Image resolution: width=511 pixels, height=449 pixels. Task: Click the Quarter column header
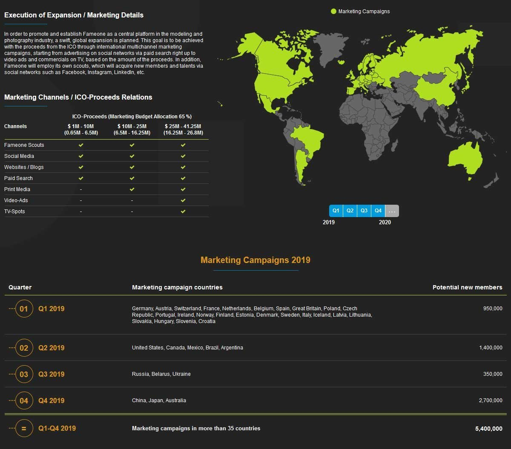tap(20, 287)
